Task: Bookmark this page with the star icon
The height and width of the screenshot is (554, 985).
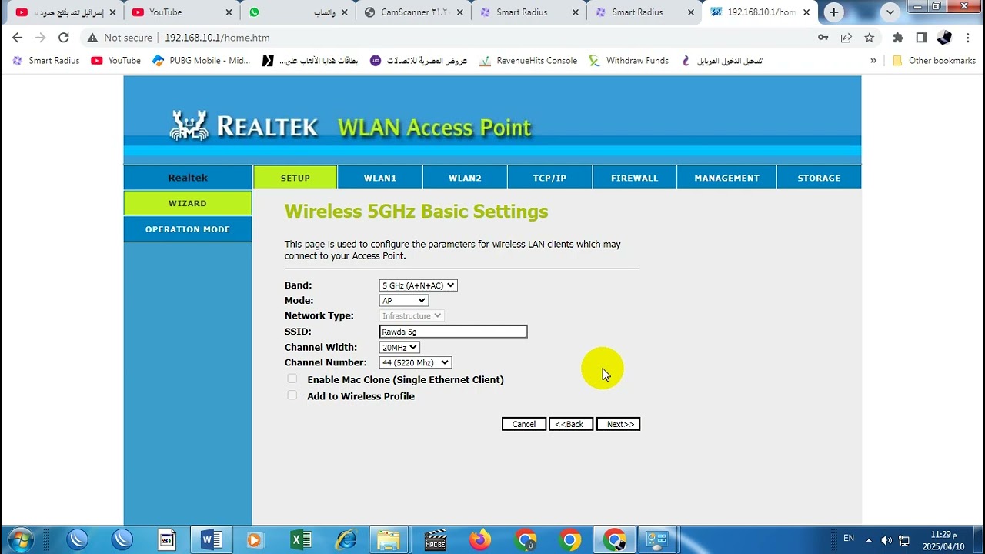Action: tap(870, 38)
